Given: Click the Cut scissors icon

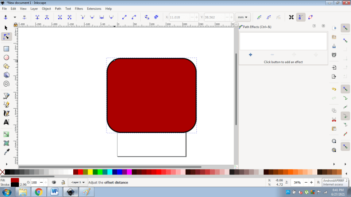Looking at the screenshot, I should click(x=334, y=120).
